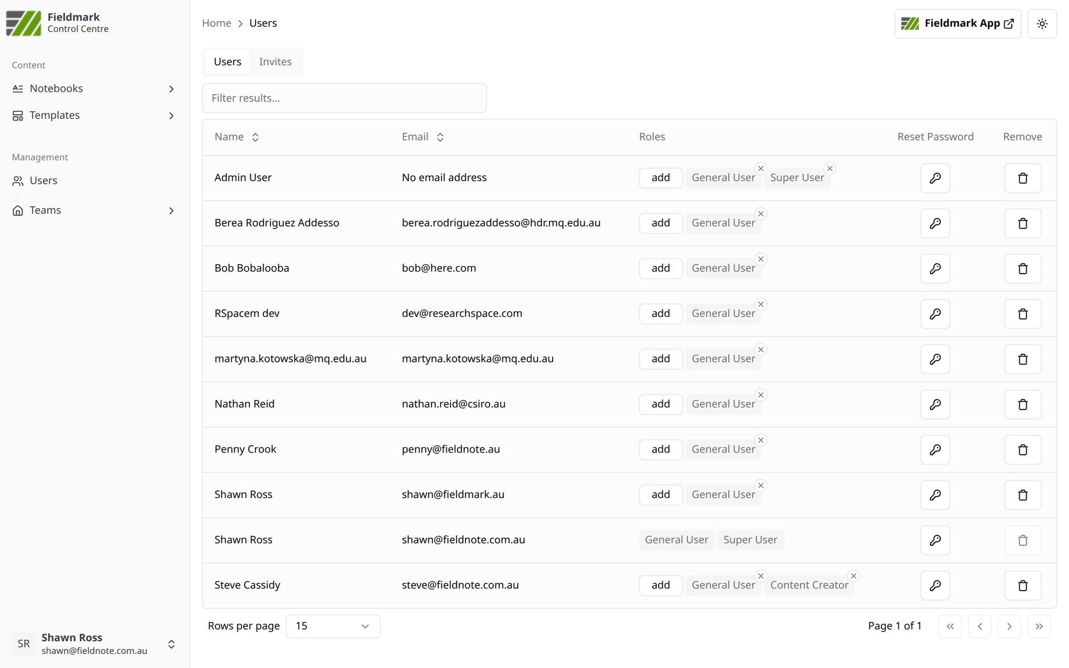The image size is (1069, 668).
Task: Go to next page arrow
Action: click(x=1009, y=626)
